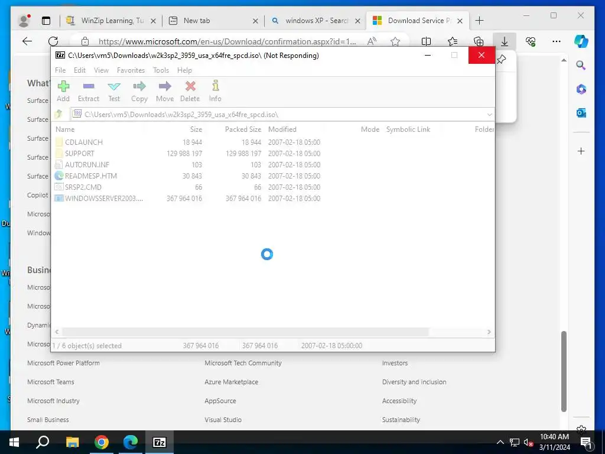Click the 7-Zip horizontal scrollbar
The width and height of the screenshot is (605, 454).
point(245,332)
